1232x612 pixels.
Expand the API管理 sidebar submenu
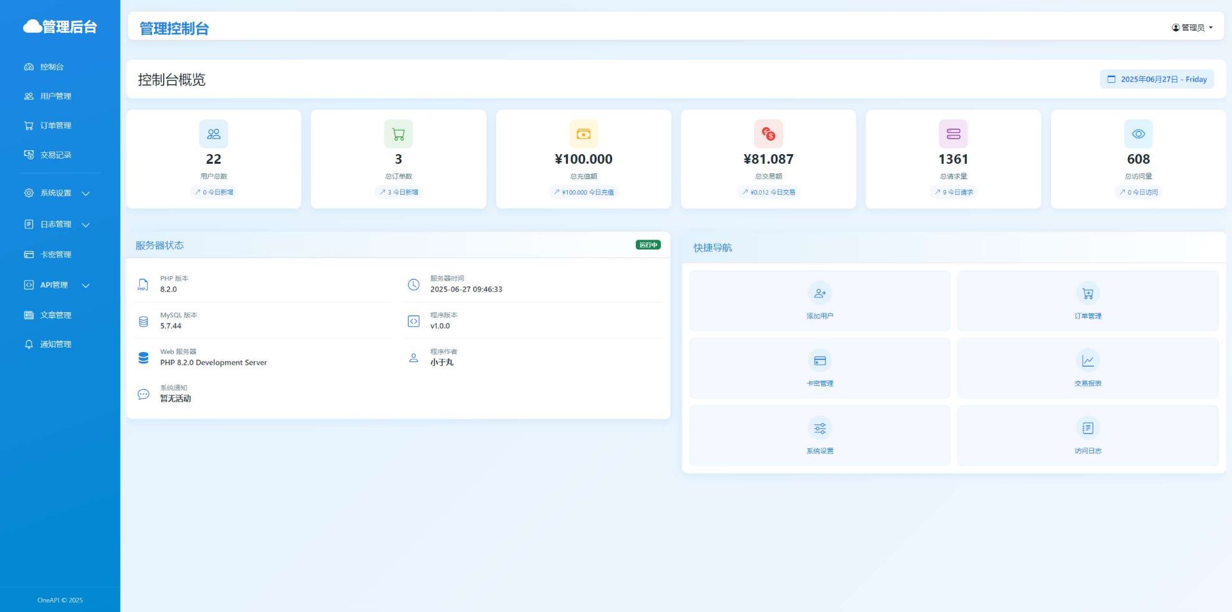[x=56, y=285]
